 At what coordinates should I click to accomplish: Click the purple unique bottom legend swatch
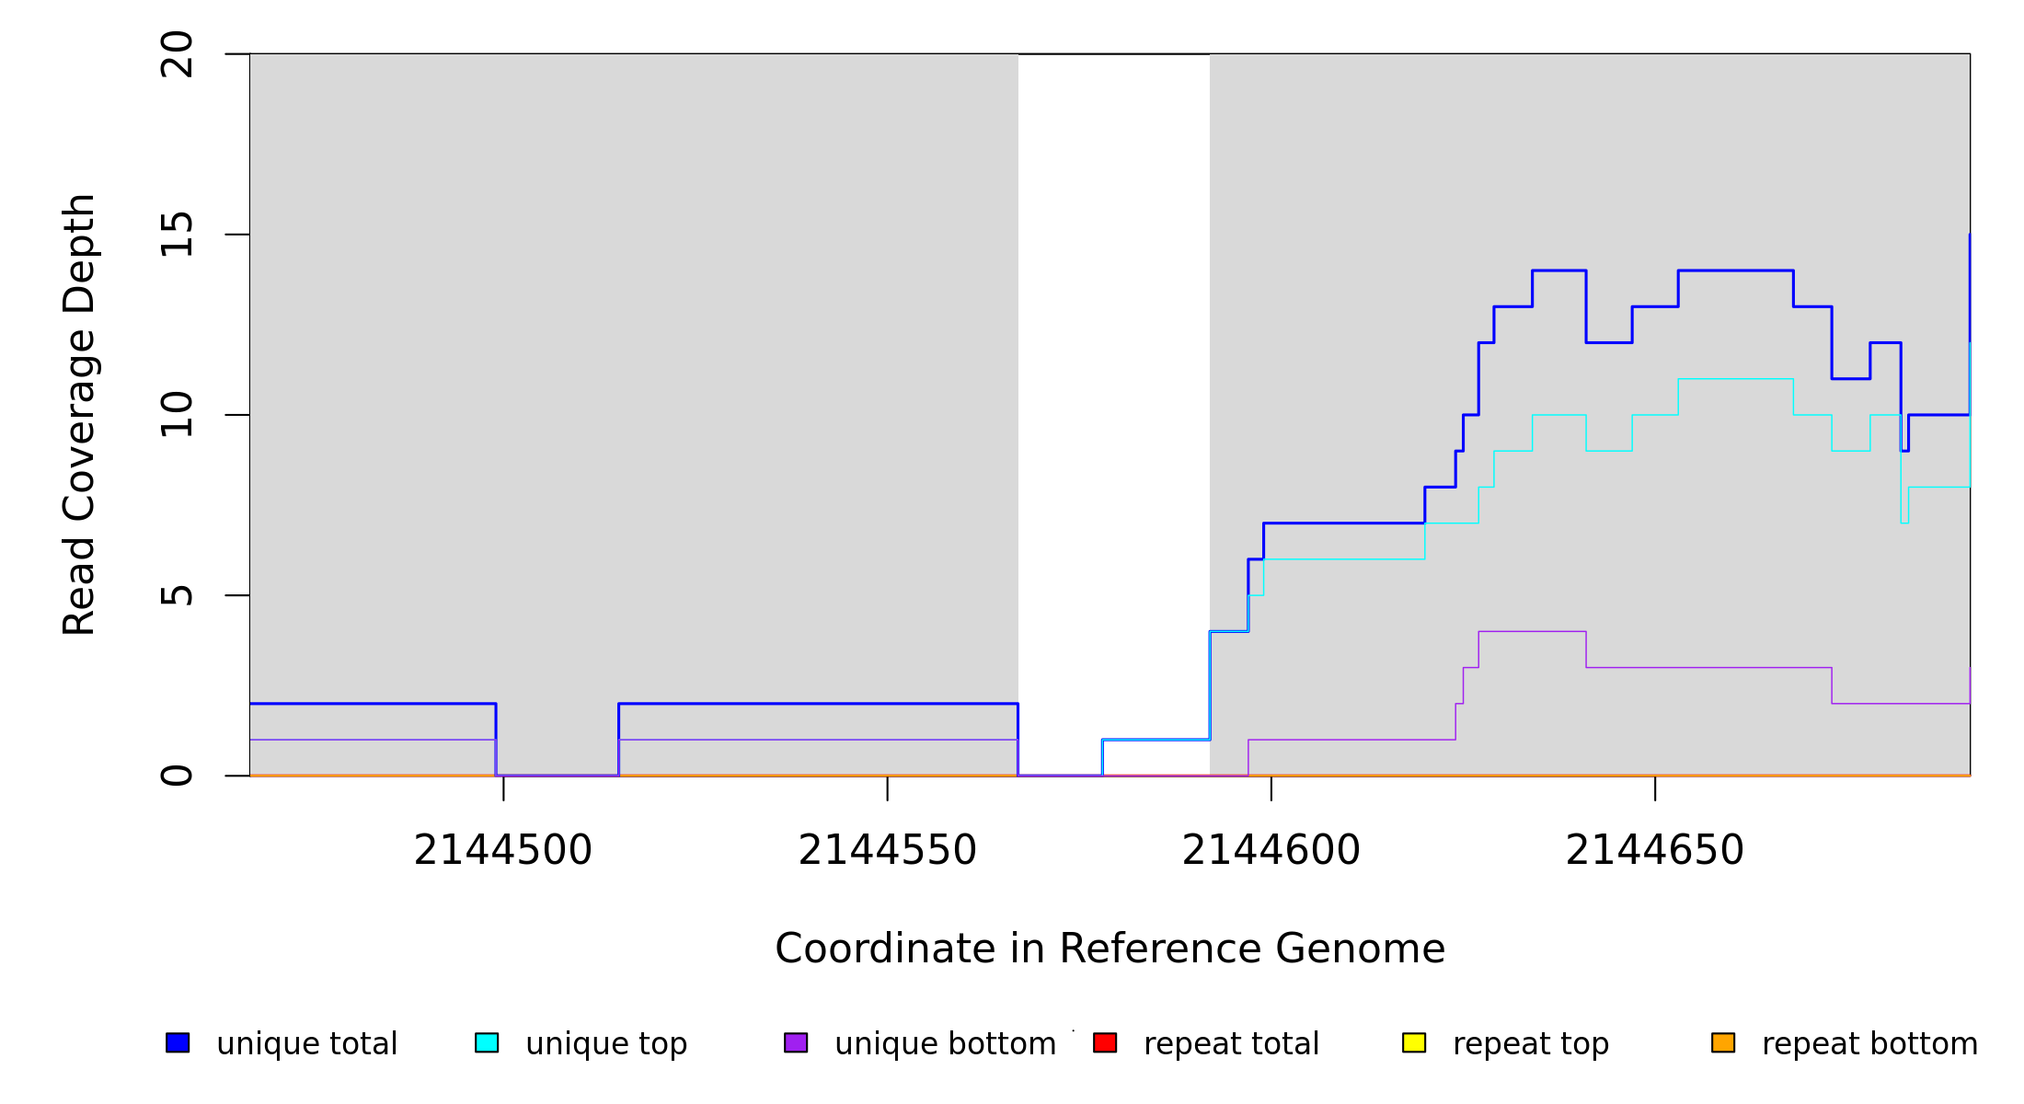pos(796,1042)
